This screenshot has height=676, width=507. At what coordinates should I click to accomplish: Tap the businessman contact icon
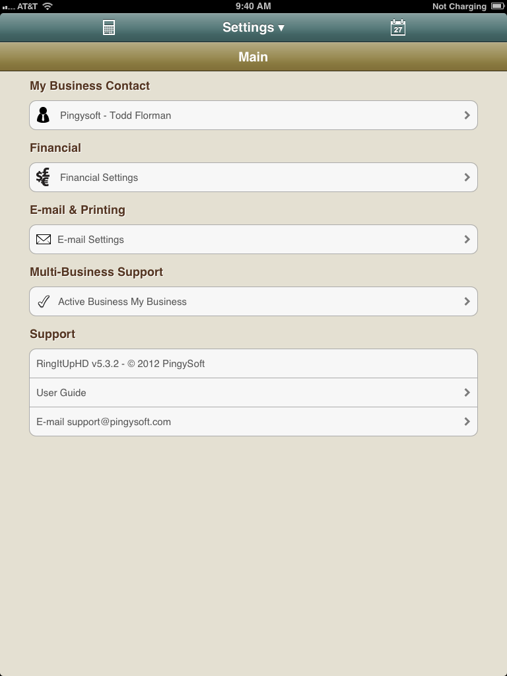[43, 115]
